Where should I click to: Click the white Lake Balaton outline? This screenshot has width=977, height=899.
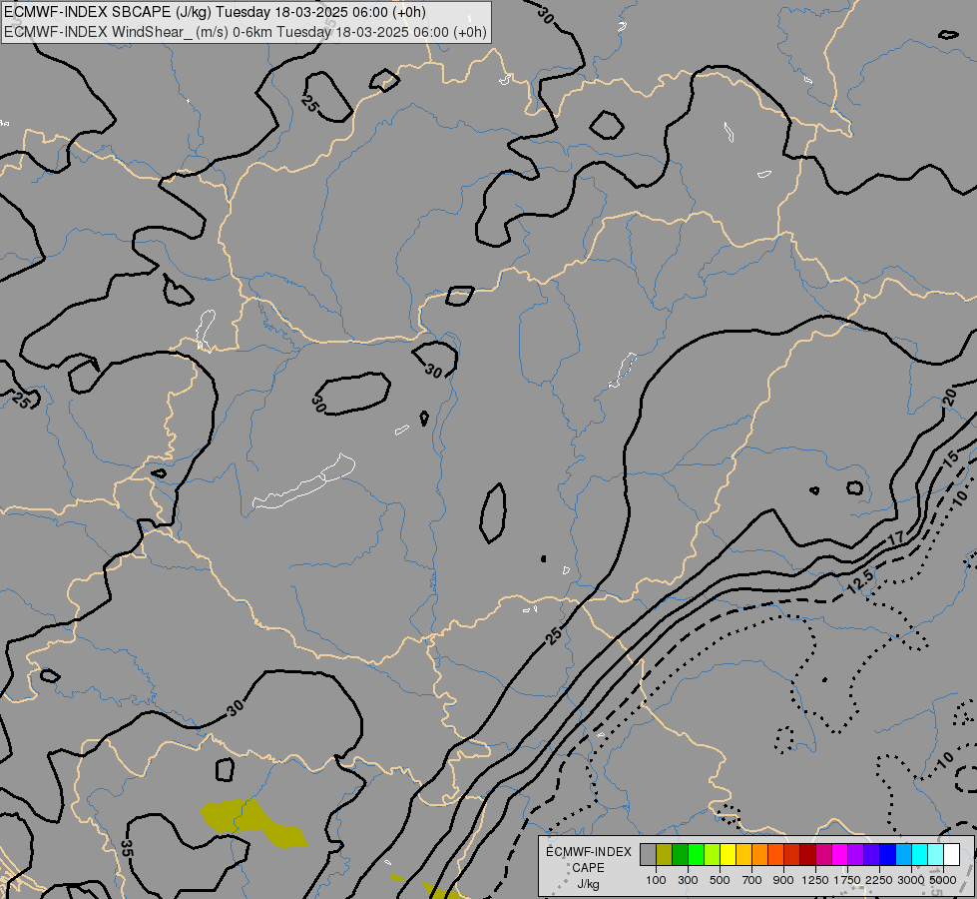pyautogui.click(x=304, y=482)
